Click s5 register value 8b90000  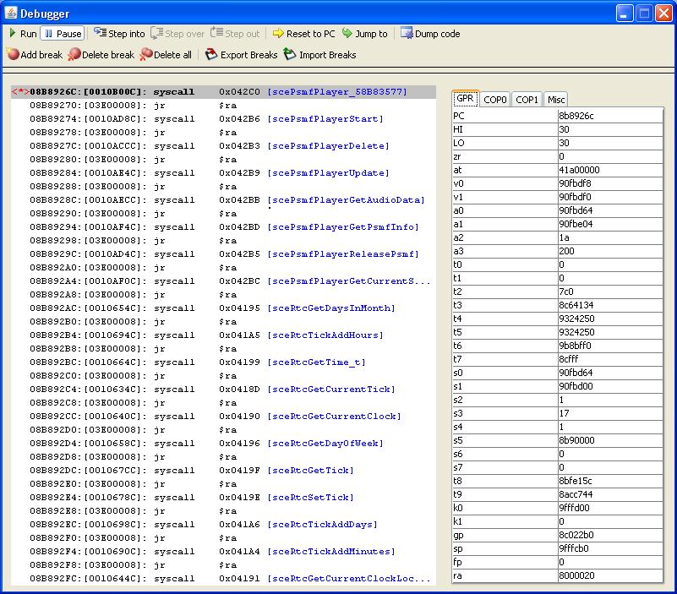tap(610, 440)
